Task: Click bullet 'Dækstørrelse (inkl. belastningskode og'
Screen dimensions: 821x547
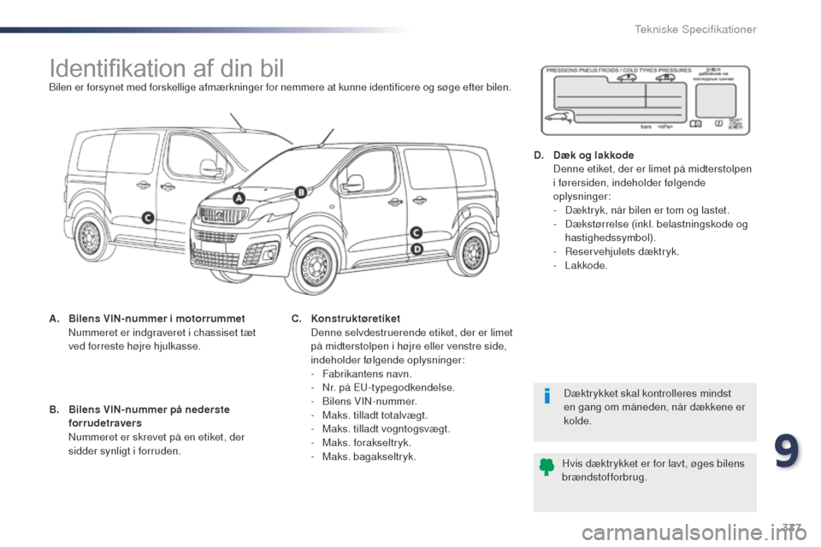Action: tap(657, 224)
